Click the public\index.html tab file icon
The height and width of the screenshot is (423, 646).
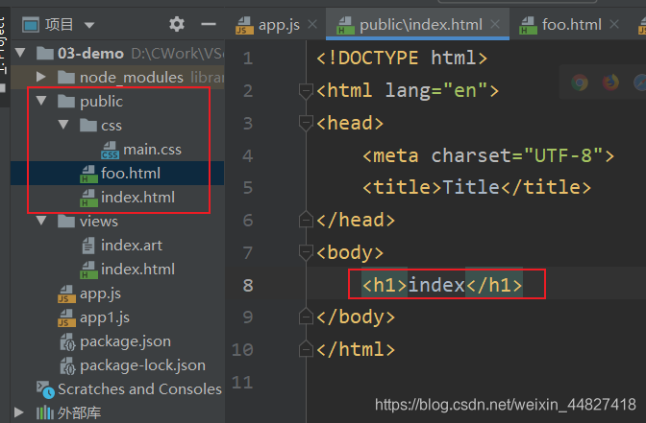[x=345, y=26]
